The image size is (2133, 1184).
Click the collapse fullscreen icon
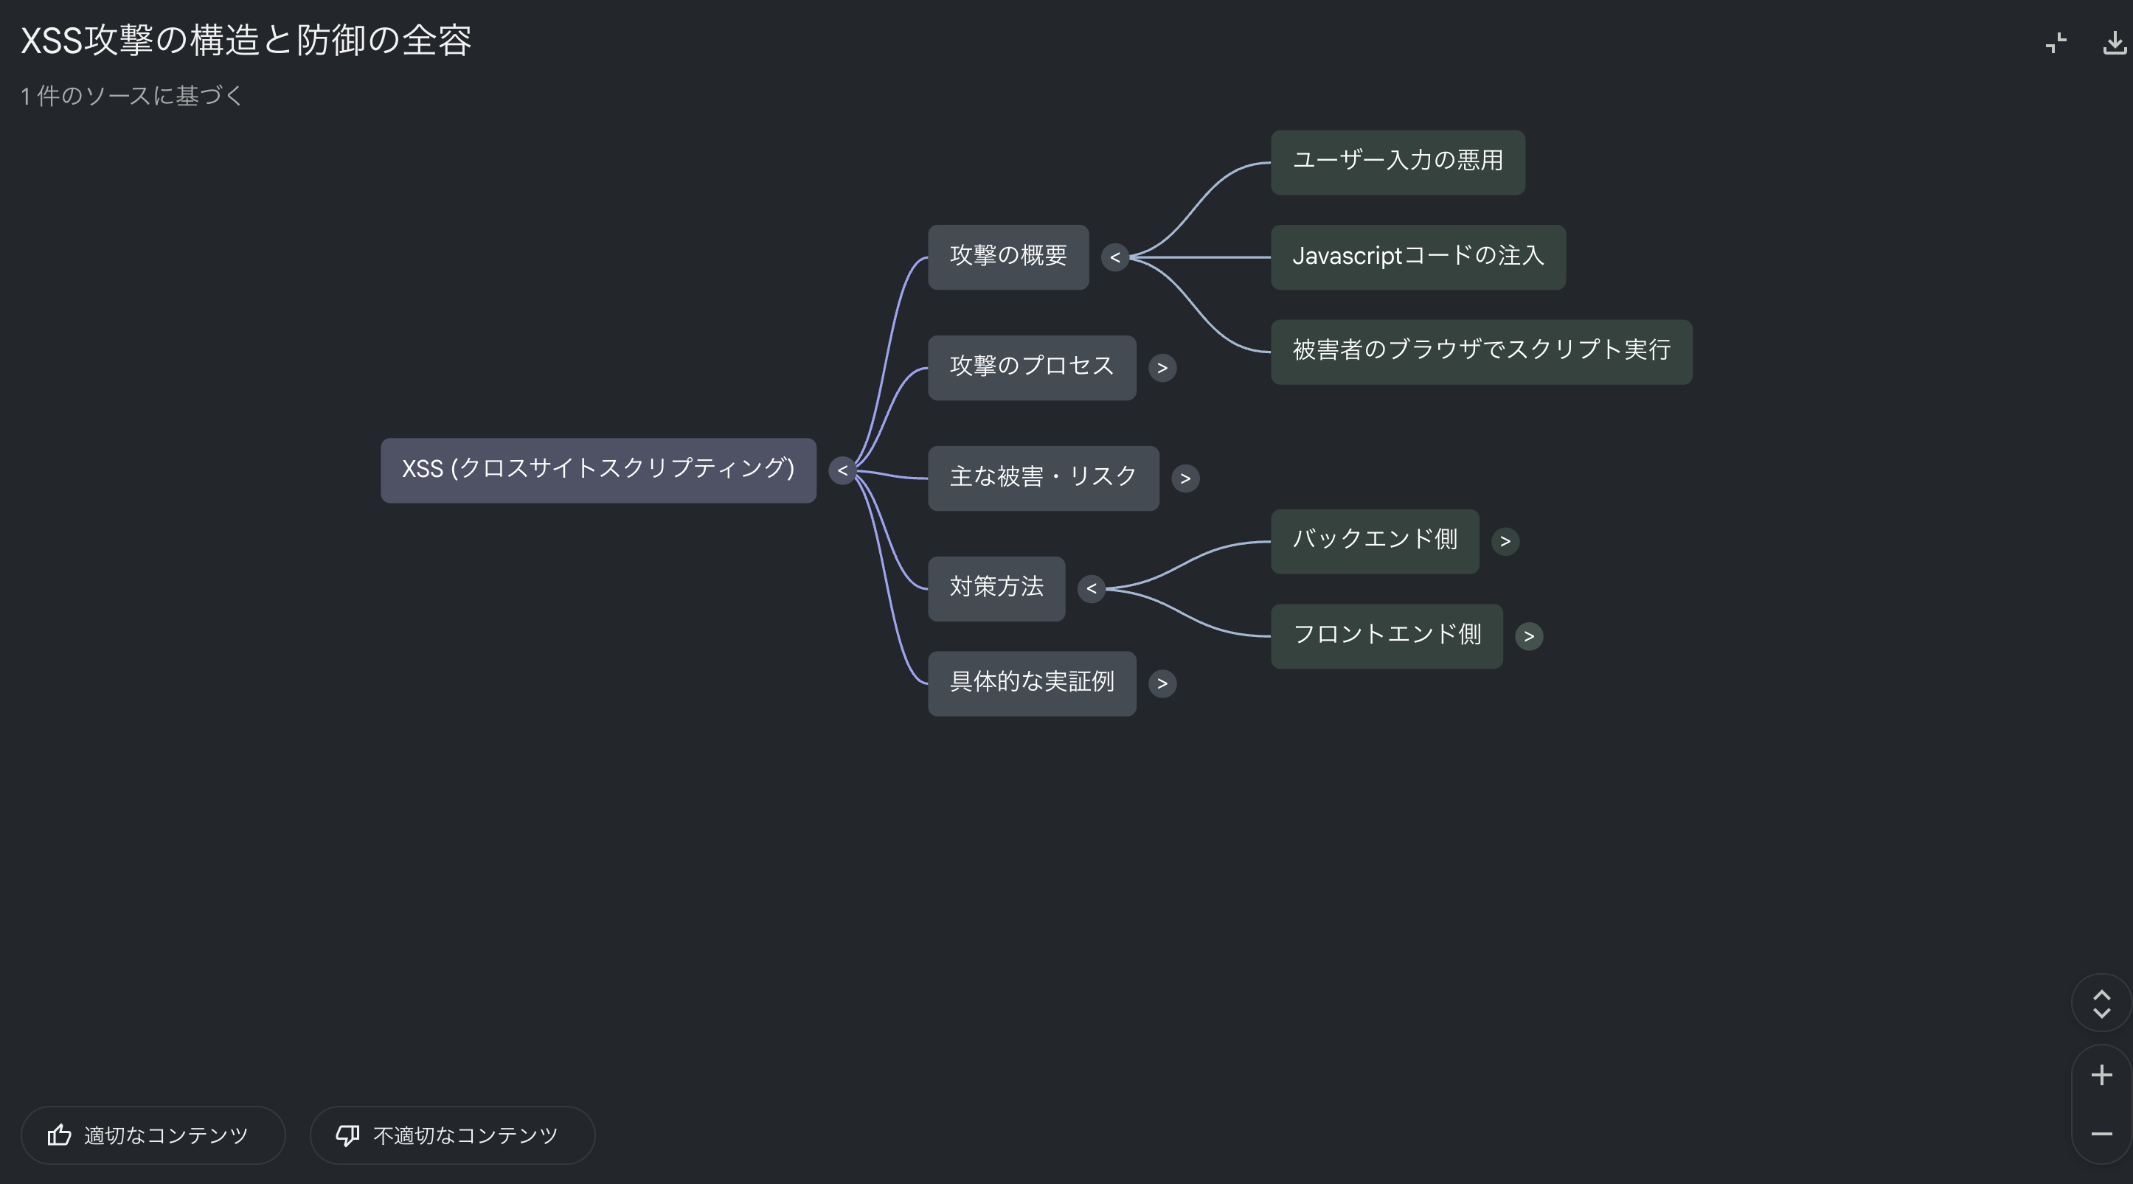2056,42
